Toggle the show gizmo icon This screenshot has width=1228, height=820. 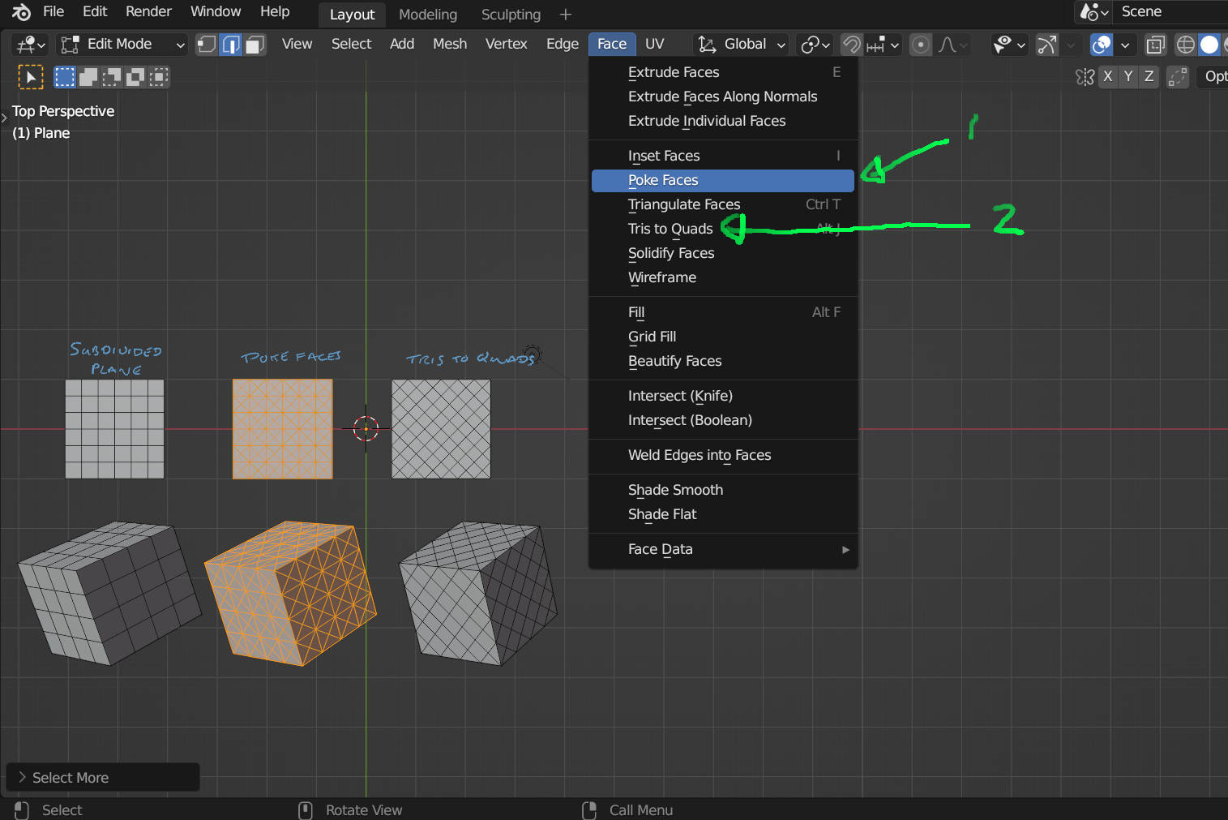[x=1047, y=44]
